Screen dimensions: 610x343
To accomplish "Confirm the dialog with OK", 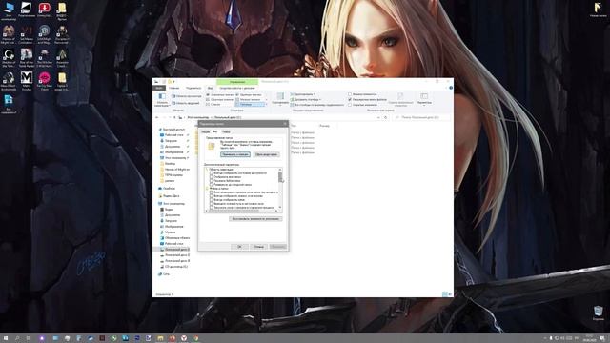I will 239,247.
